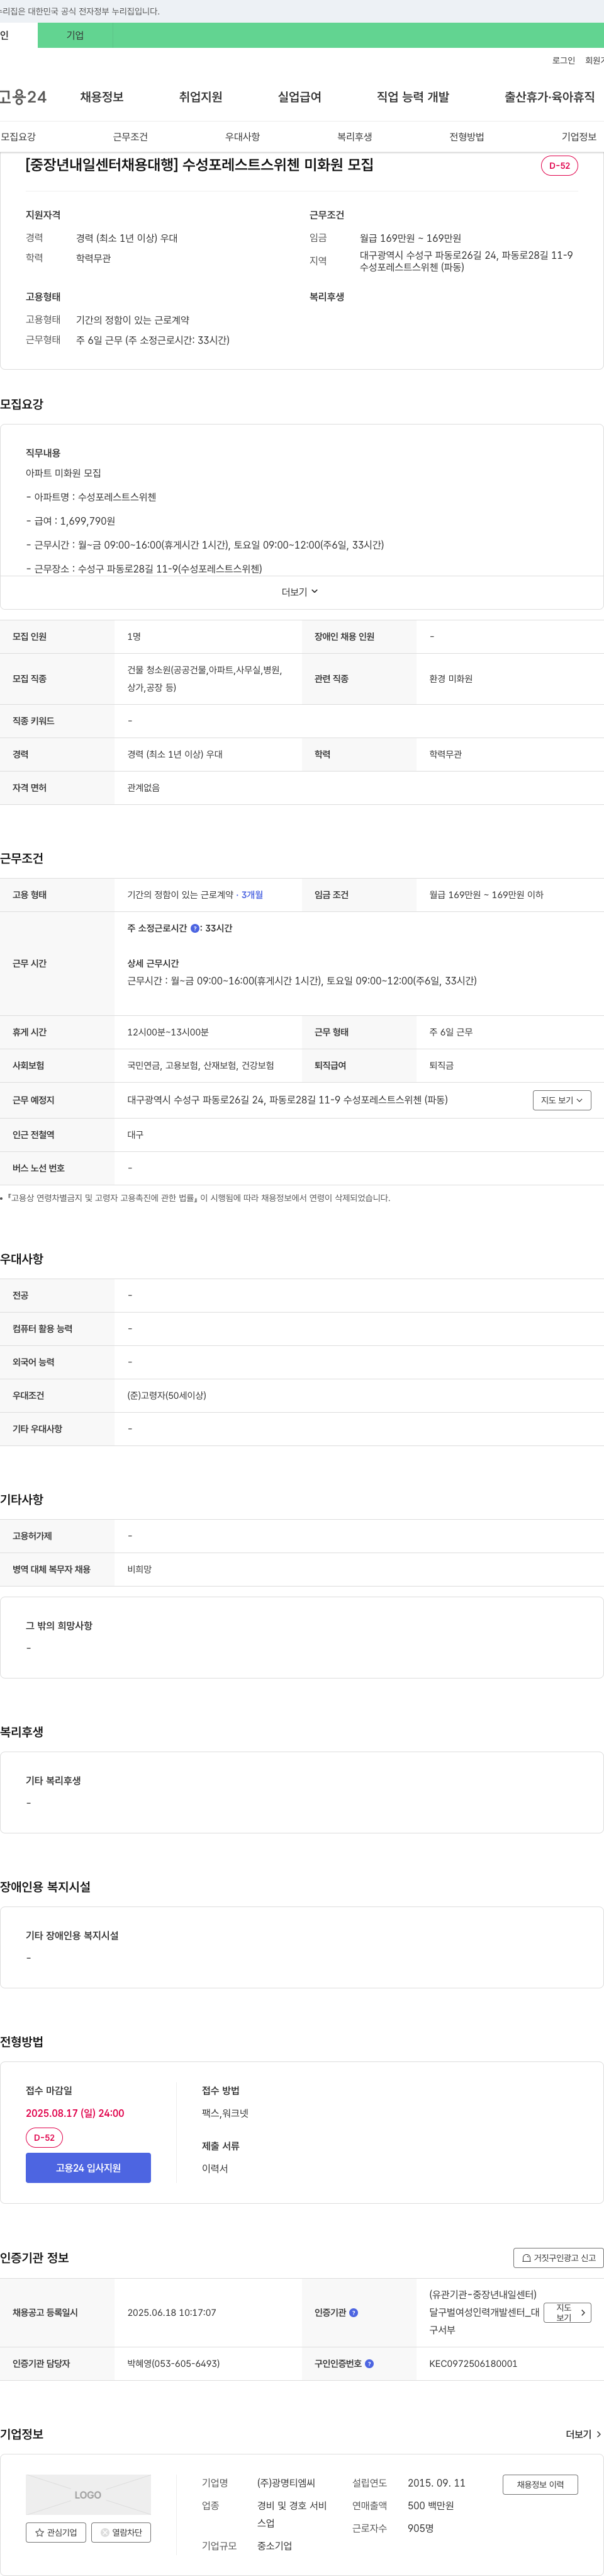Click company name (주)광명티엠씨
Screen dimensions: 604x2576
coord(286,2483)
